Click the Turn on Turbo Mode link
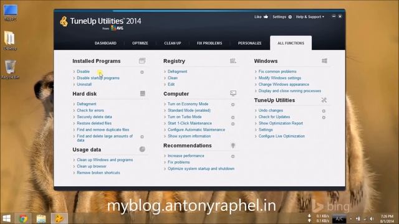This screenshot has width=399, height=224. pos(185,117)
